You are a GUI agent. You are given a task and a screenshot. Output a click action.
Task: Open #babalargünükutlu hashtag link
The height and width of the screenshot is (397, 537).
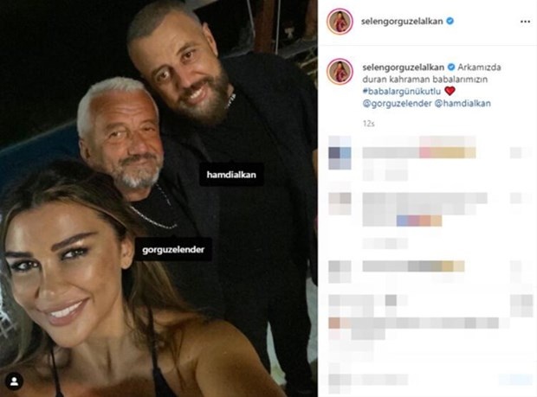click(x=401, y=92)
